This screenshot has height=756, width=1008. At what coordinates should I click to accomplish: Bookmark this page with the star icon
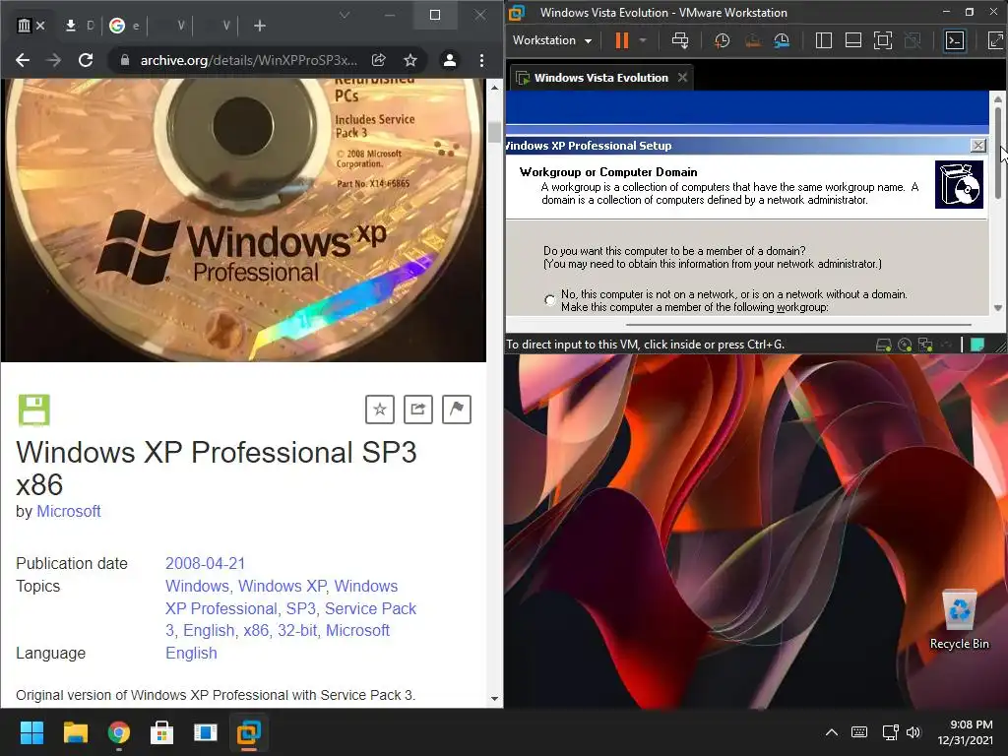(x=410, y=60)
